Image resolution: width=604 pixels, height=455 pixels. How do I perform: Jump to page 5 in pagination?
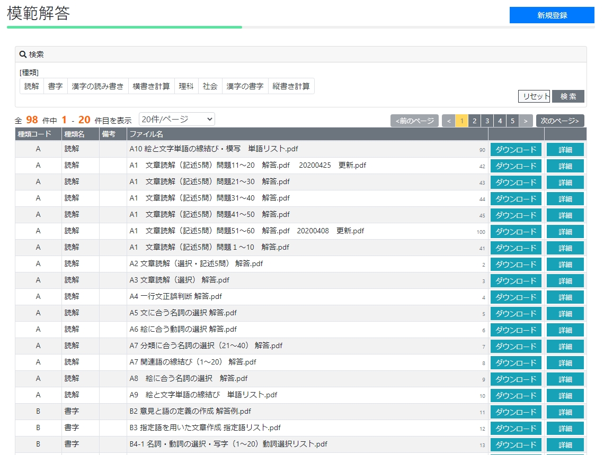pyautogui.click(x=512, y=121)
